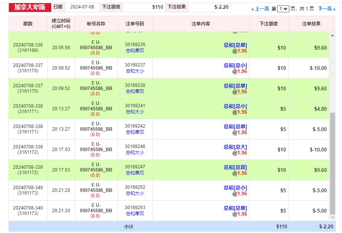Click the 期数 column header

click(x=28, y=24)
